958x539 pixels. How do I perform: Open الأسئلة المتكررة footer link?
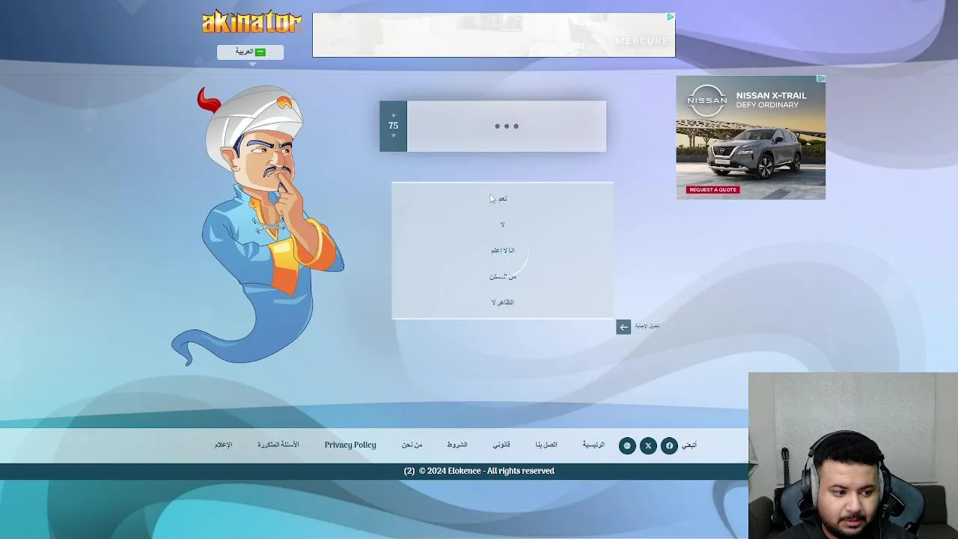278,445
